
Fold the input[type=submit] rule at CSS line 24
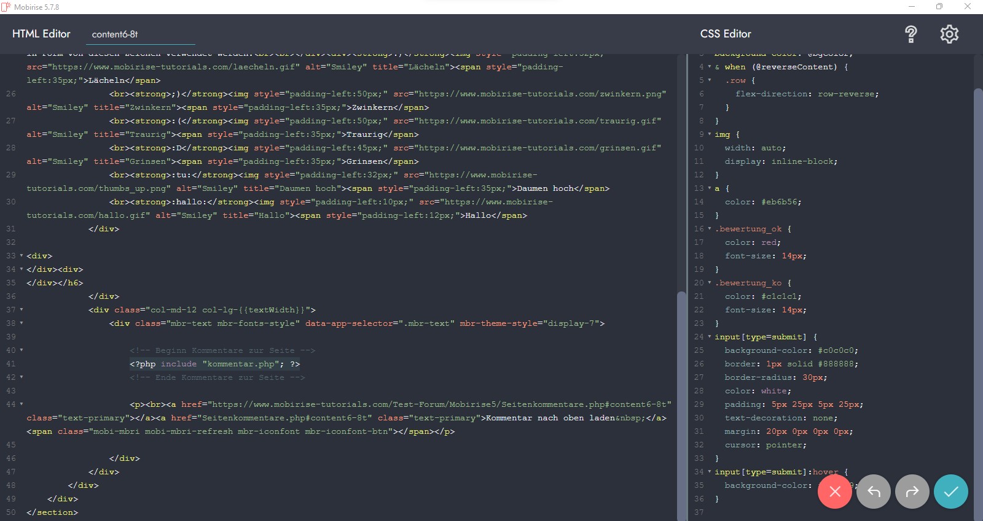710,337
